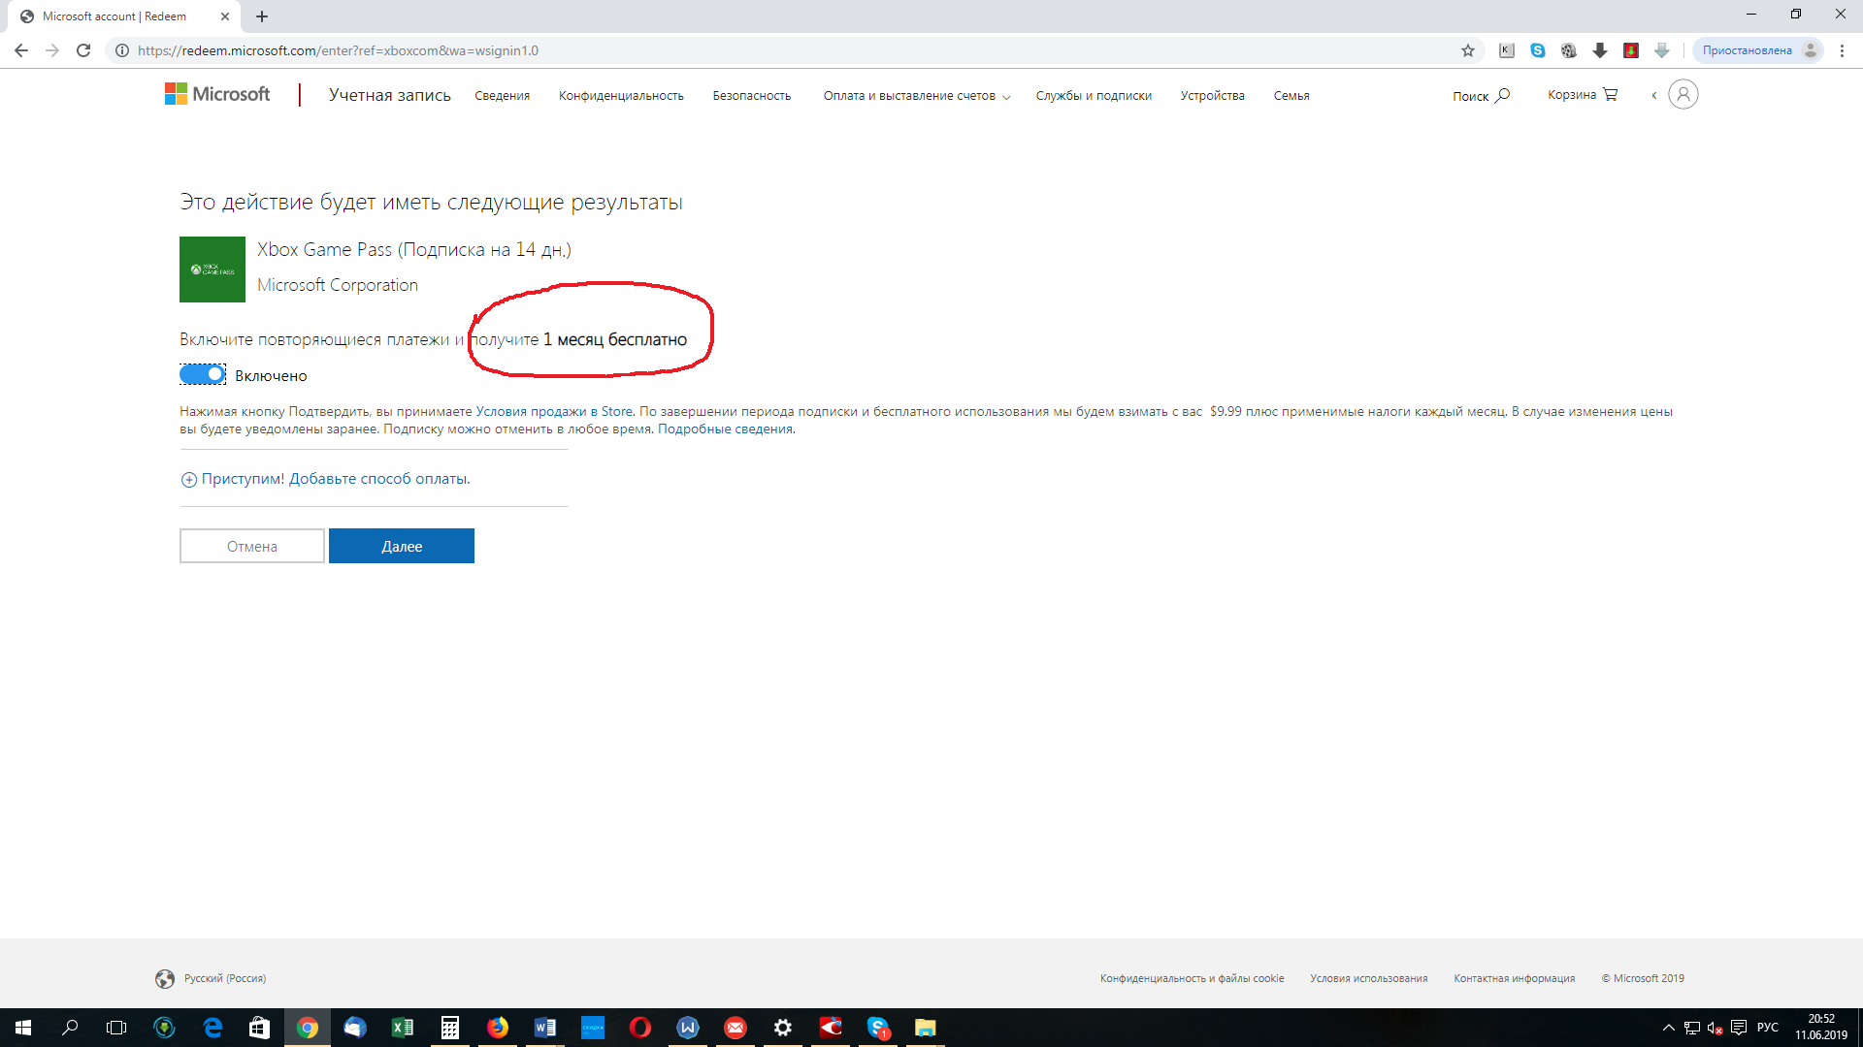Open the Службы и подписки menu item
This screenshot has width=1863, height=1047.
1094,96
